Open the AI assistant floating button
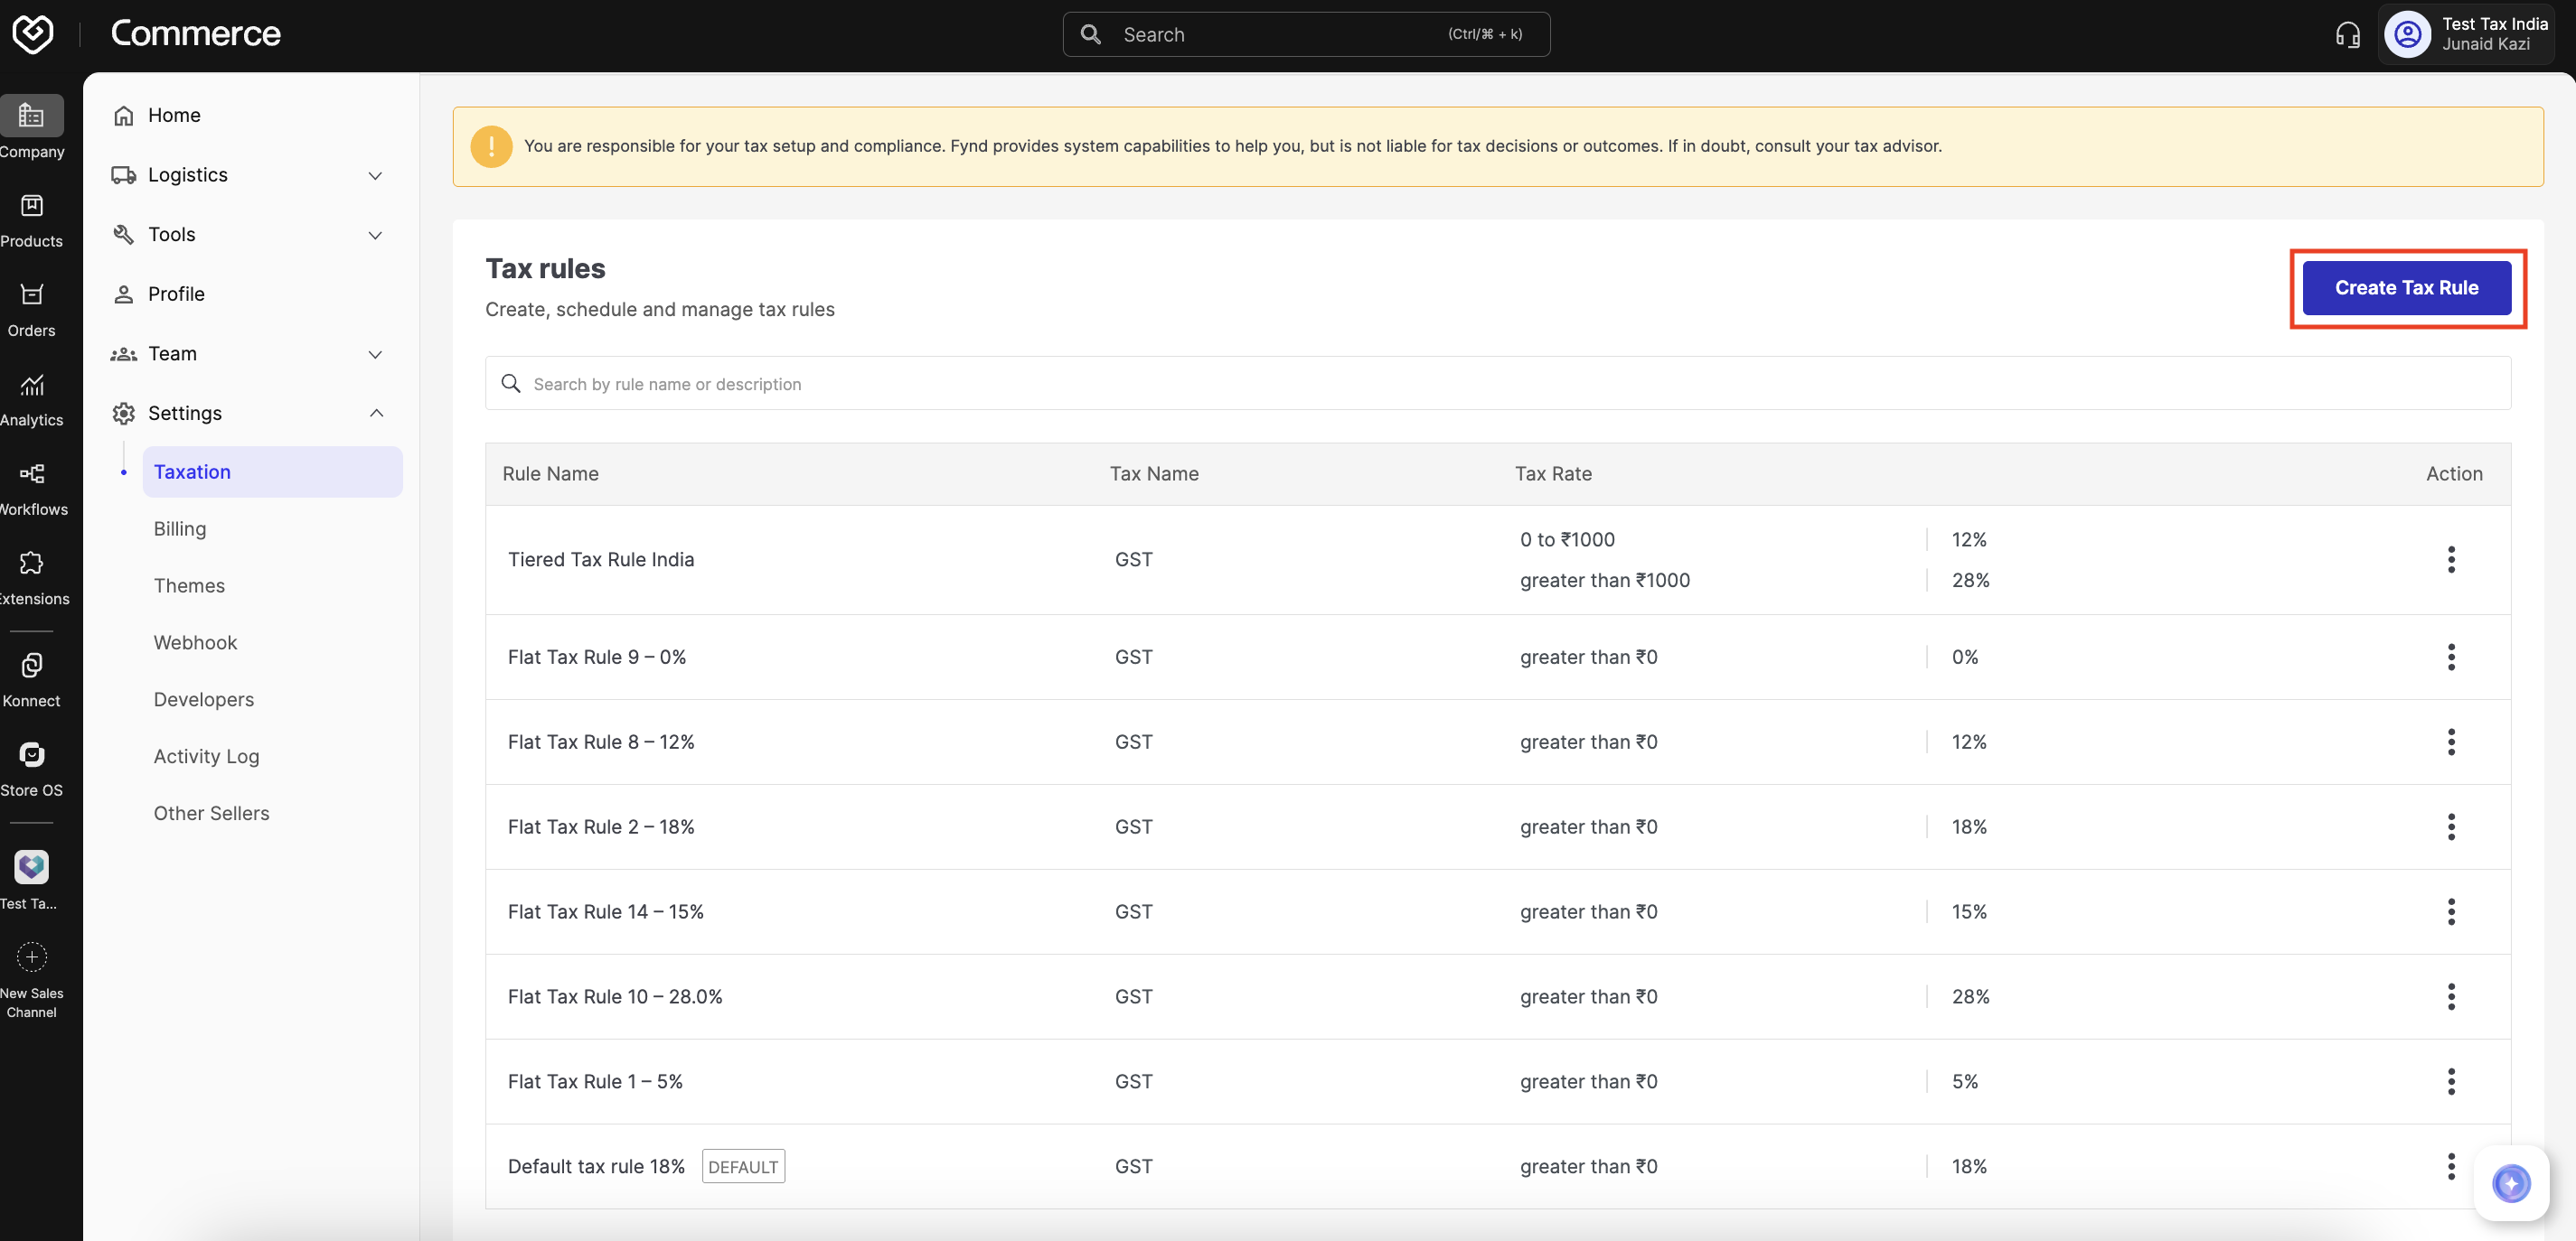 click(x=2510, y=1184)
